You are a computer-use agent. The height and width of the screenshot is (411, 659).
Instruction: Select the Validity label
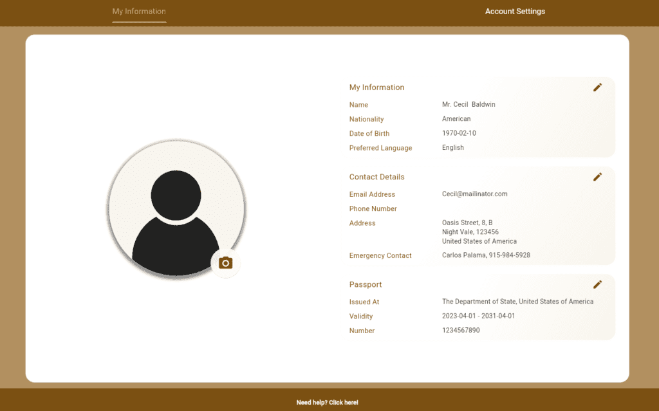[x=361, y=316]
